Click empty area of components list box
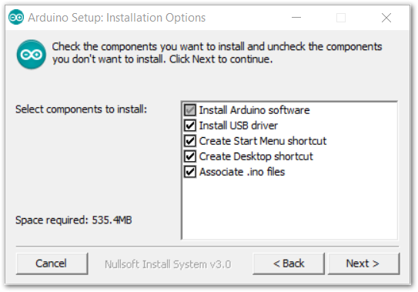 (289, 208)
